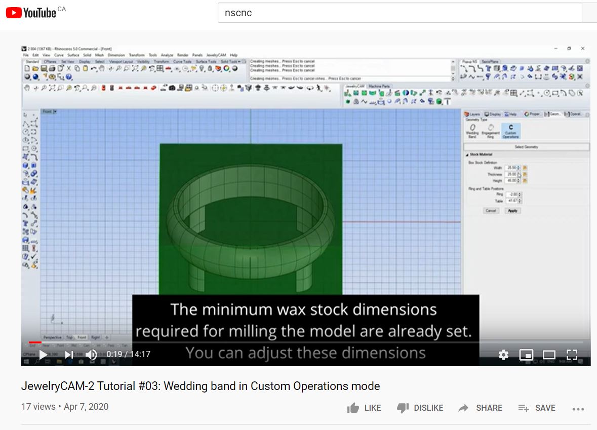Viewport: 597px width, 430px height.
Task: Switch to theater mode
Action: coord(549,355)
